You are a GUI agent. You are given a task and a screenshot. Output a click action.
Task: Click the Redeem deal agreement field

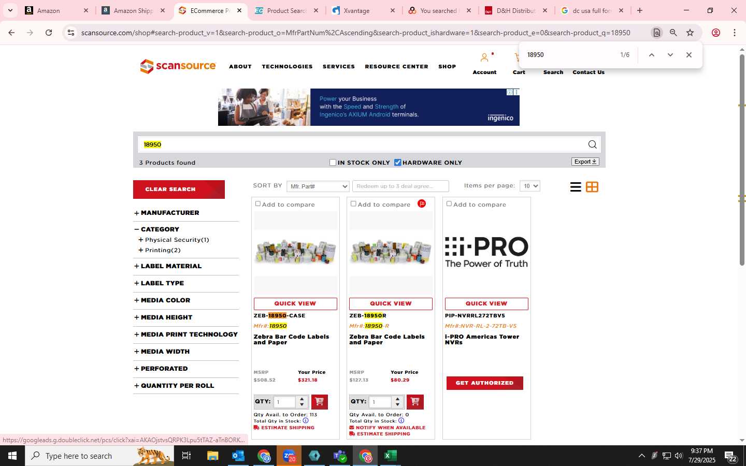click(400, 186)
